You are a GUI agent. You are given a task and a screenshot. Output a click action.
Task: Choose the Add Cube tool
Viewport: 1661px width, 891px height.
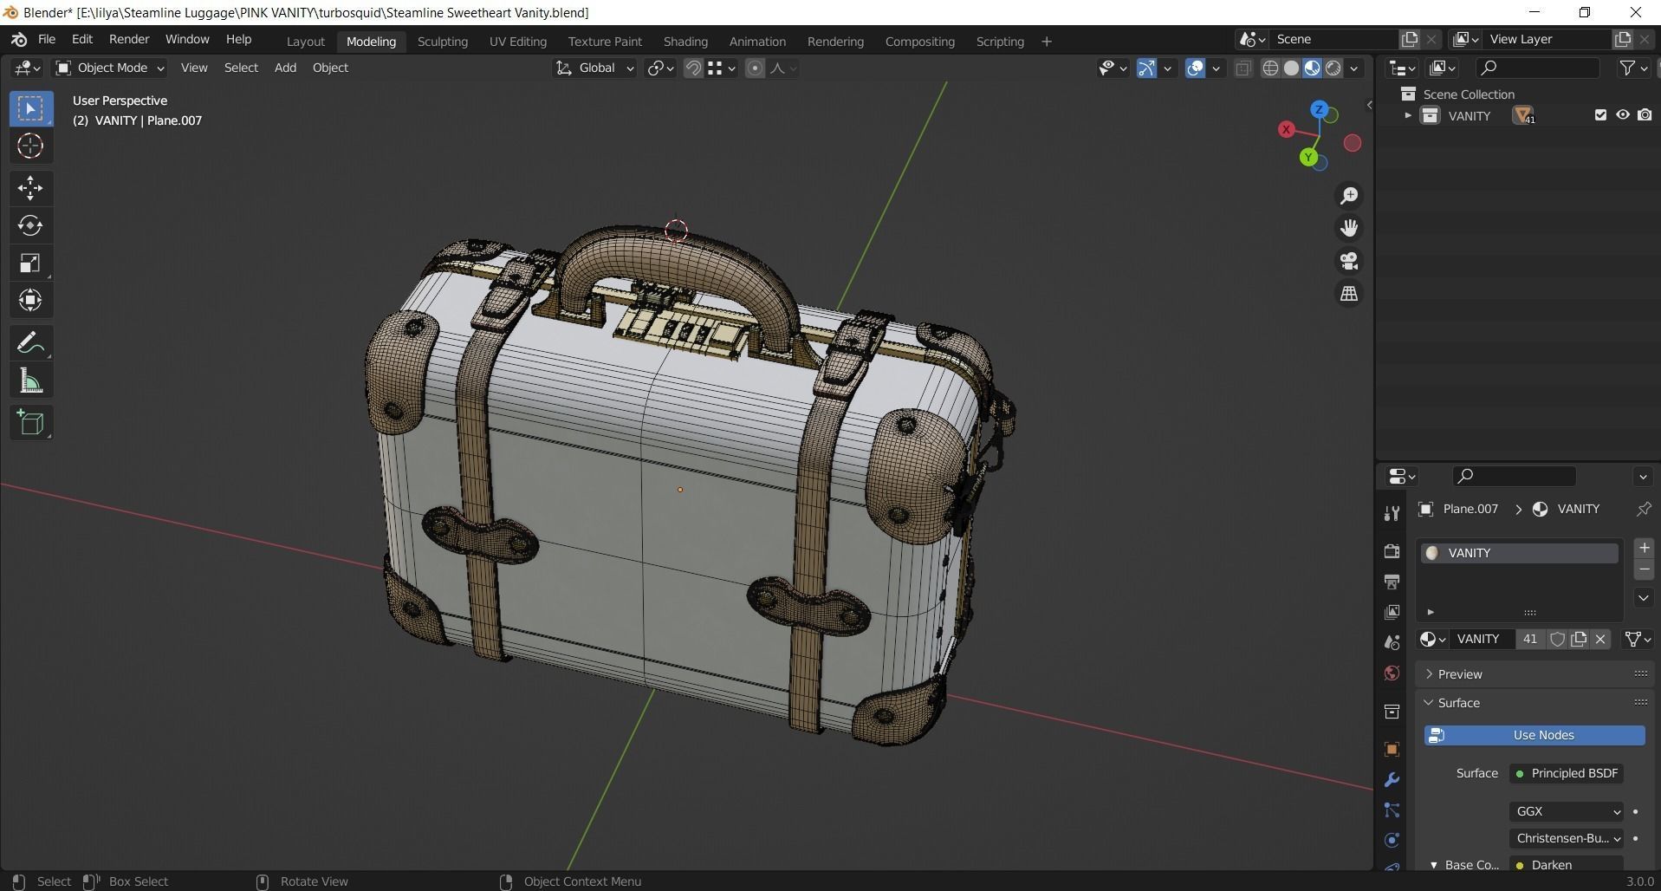tap(30, 423)
